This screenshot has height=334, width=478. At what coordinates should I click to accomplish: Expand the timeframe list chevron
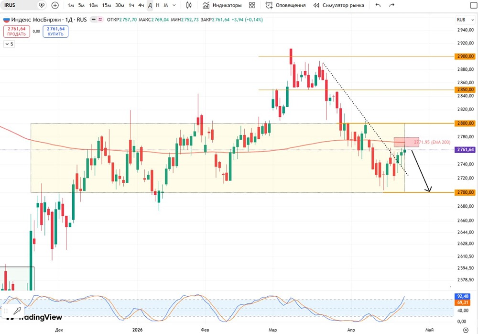coord(174,5)
